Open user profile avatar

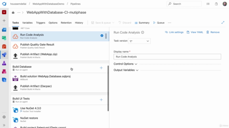tap(225, 4)
